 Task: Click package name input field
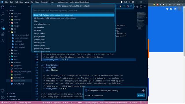[74, 11]
